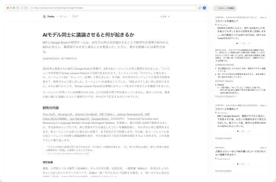
Task: Click the 研究の内容 section heading
Action: pos(51,108)
